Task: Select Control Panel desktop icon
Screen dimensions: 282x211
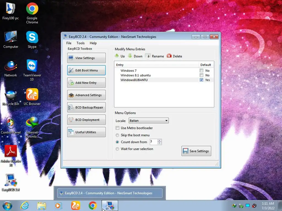Action: pos(11,126)
